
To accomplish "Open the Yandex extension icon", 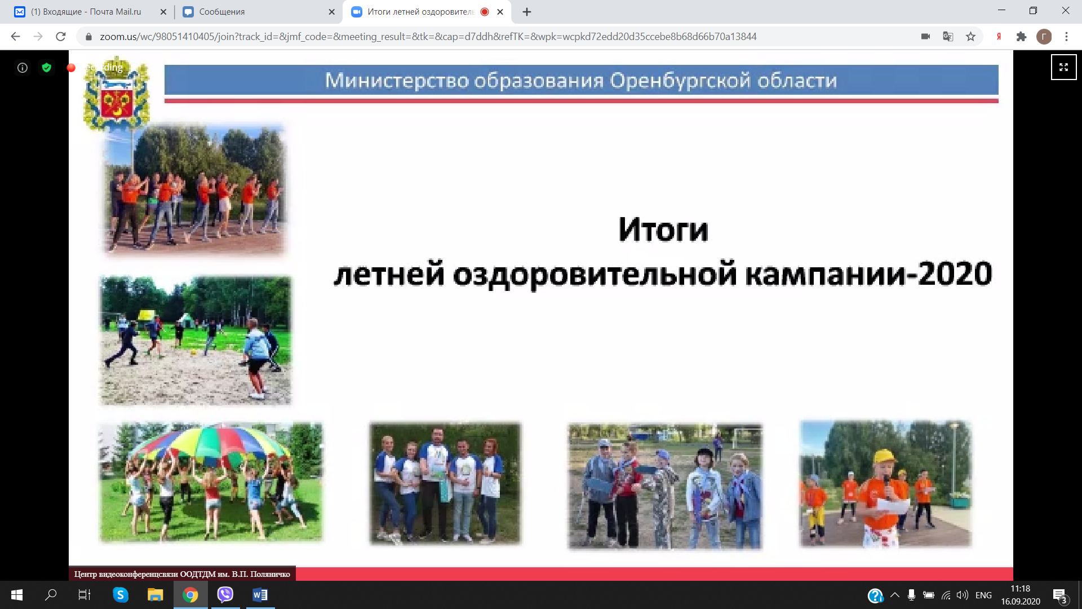I will coord(999,37).
